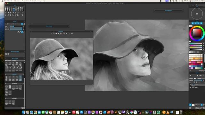
Task: Toggle highlighted blue icon below Pressure slider
Action: pos(22,32)
